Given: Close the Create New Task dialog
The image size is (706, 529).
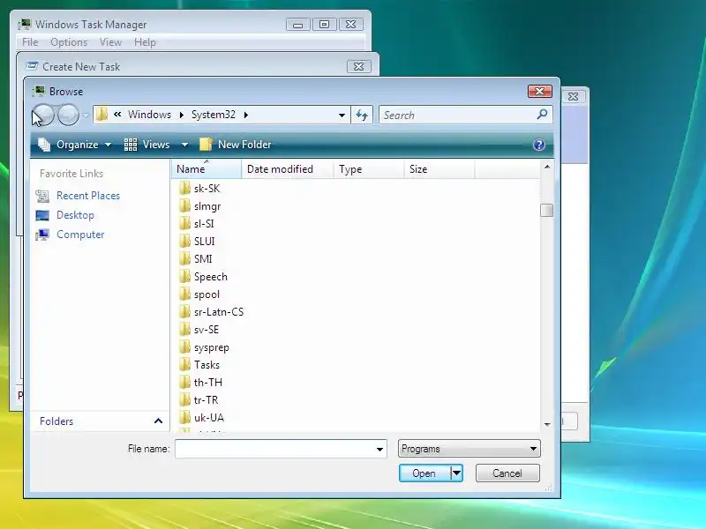Looking at the screenshot, I should (359, 67).
